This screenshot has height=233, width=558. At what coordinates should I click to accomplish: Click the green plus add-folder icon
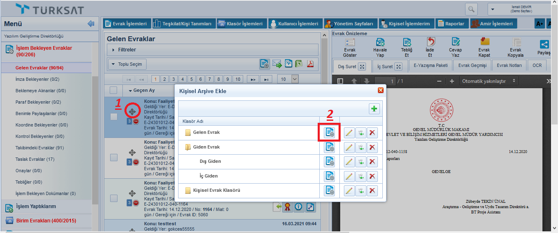374,109
